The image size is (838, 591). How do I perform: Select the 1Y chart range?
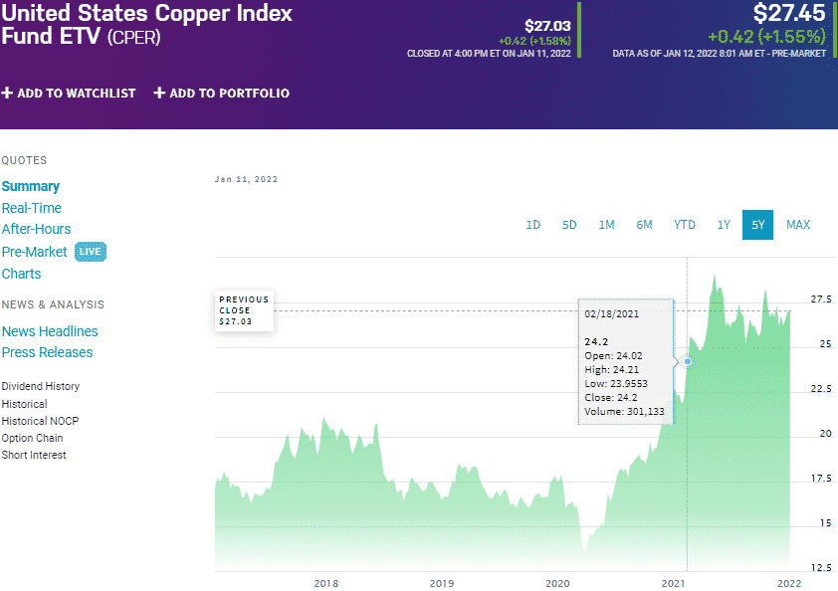click(x=724, y=225)
